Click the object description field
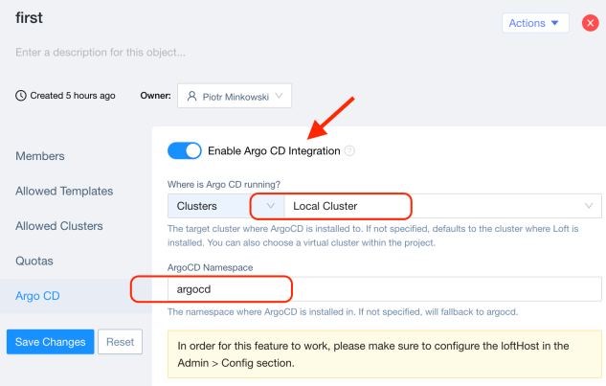Screen dimensions: 606x386 pos(101,51)
